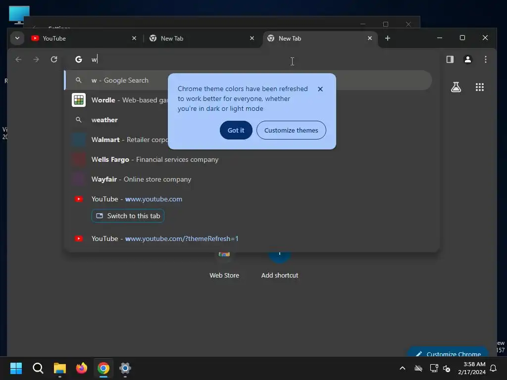
Task: Click Chrome icon in taskbar
Action: point(103,368)
